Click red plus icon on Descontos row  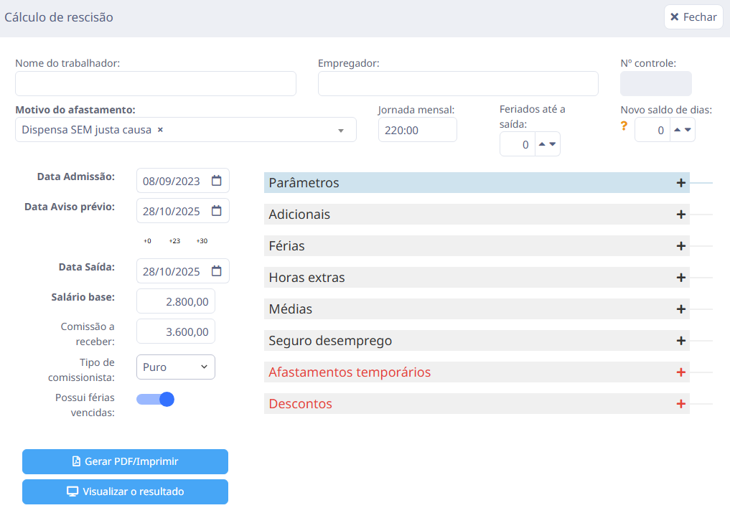[680, 404]
